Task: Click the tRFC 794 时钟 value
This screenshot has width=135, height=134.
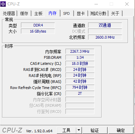Action: [x=80, y=87]
